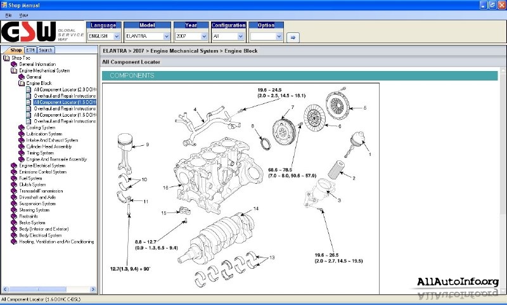Click the Brake System book icon
The height and width of the screenshot is (305, 507).
coord(14,223)
